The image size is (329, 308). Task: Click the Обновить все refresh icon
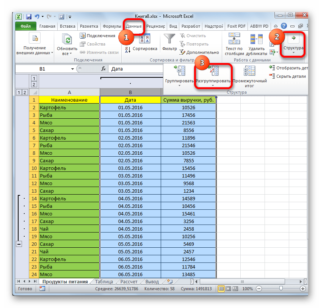67,40
